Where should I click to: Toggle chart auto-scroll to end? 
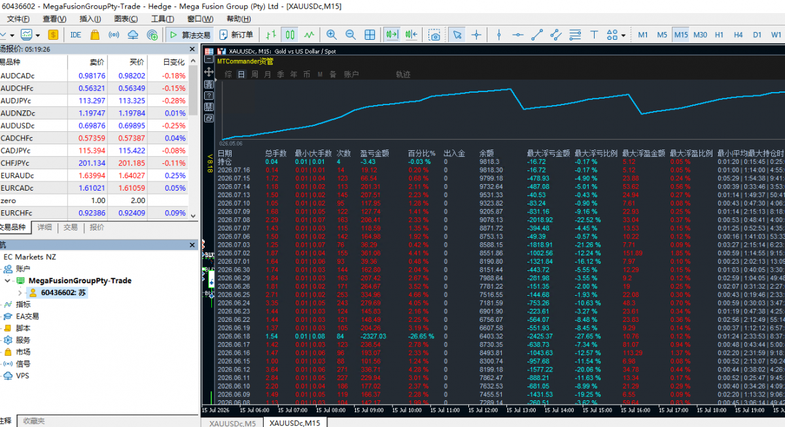392,35
